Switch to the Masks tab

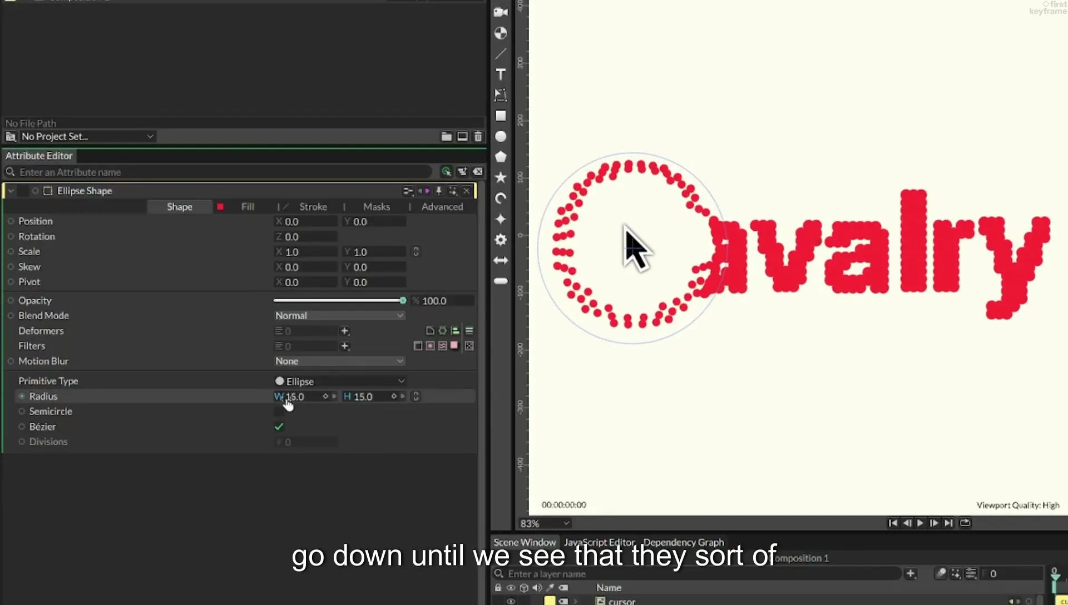[x=377, y=206]
